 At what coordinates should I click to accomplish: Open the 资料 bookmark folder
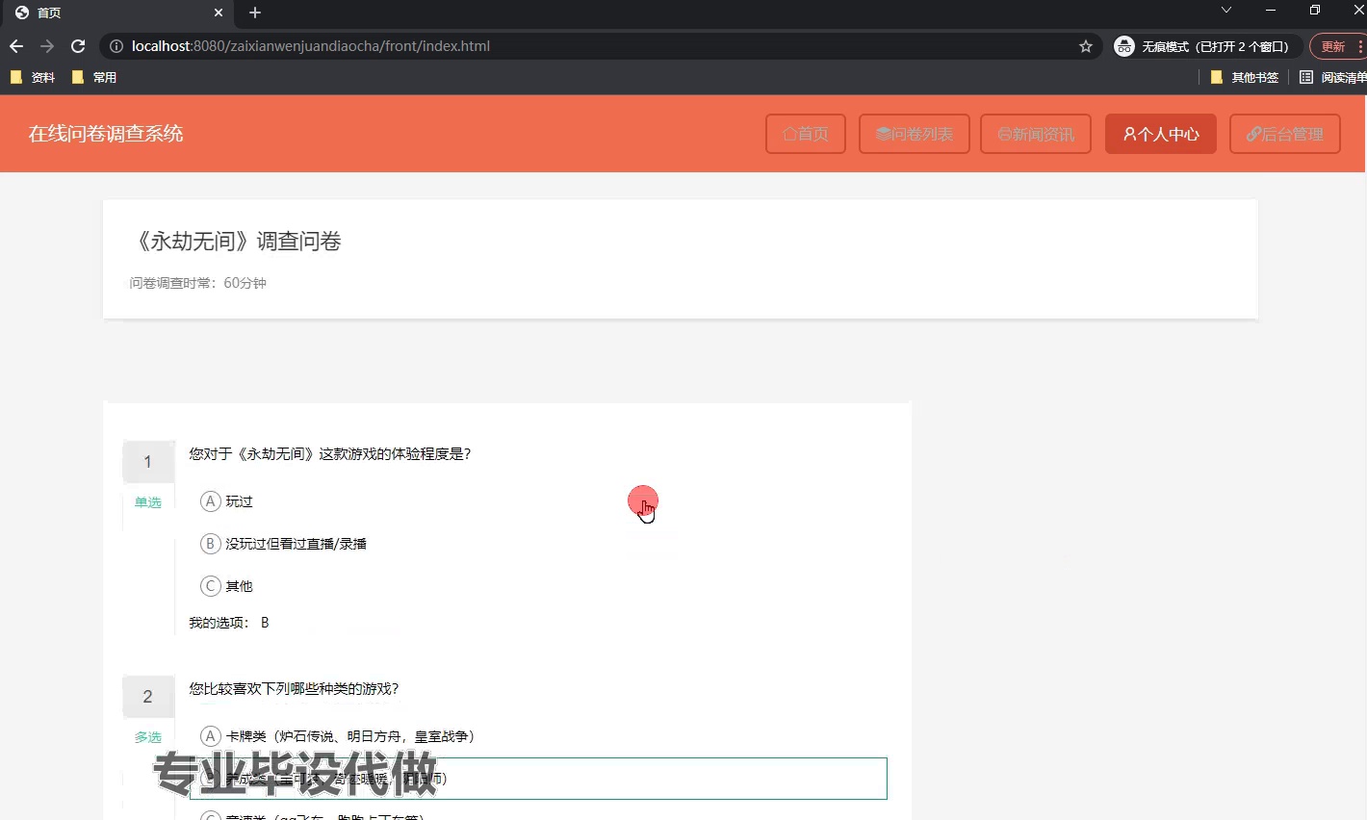coord(33,77)
